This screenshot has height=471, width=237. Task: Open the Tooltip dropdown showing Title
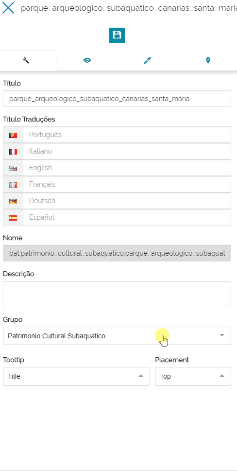tap(76, 376)
